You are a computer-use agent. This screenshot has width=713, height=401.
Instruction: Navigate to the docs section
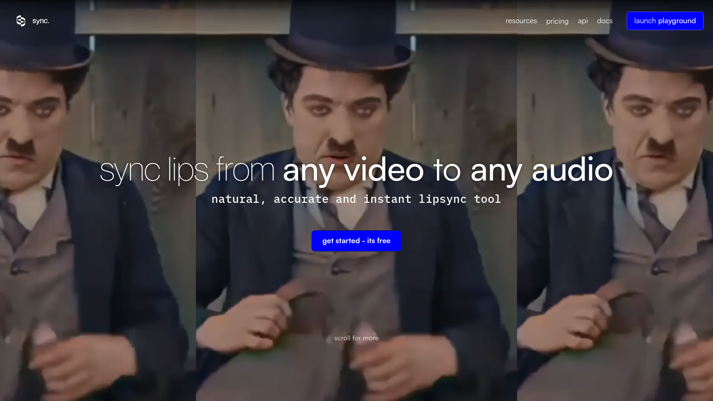click(604, 21)
